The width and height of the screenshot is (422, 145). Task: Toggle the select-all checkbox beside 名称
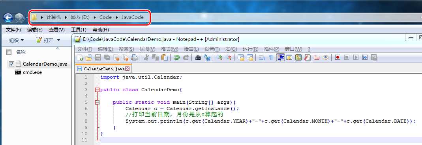tap(9, 52)
